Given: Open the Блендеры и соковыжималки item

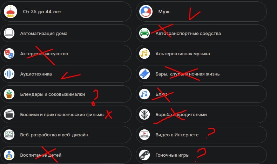Looking at the screenshot, I should (x=66, y=94).
